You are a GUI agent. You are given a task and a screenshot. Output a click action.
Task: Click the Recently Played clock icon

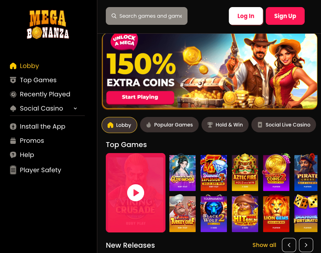pos(13,94)
